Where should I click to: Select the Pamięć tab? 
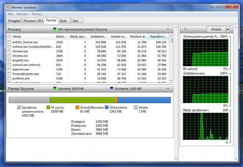pyautogui.click(x=51, y=20)
